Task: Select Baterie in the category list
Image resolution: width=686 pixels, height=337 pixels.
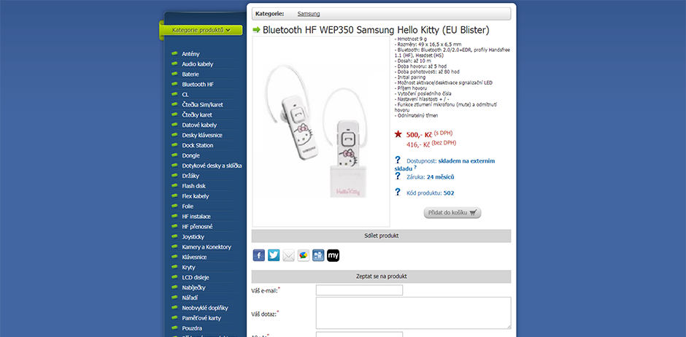Action: pyautogui.click(x=190, y=74)
